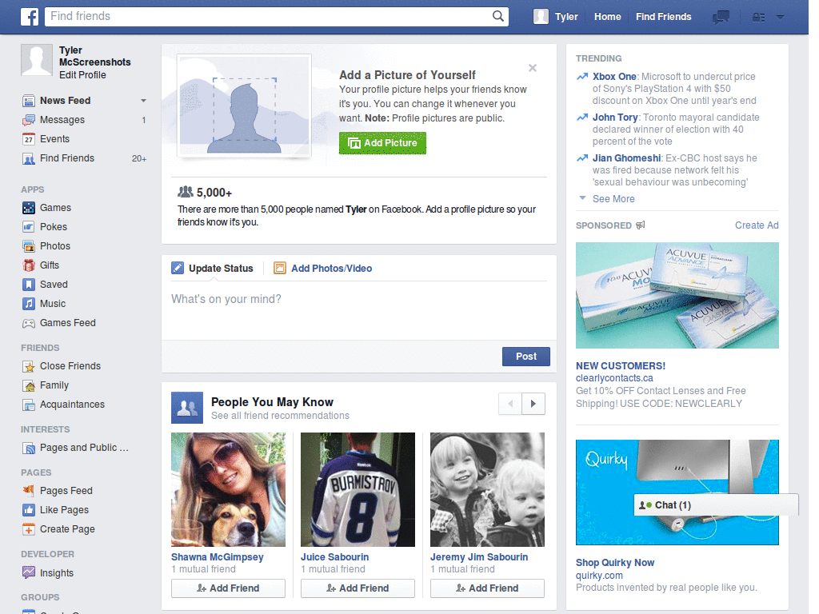Click the Facebook logo icon
Screen dimensions: 819x614
(30, 17)
